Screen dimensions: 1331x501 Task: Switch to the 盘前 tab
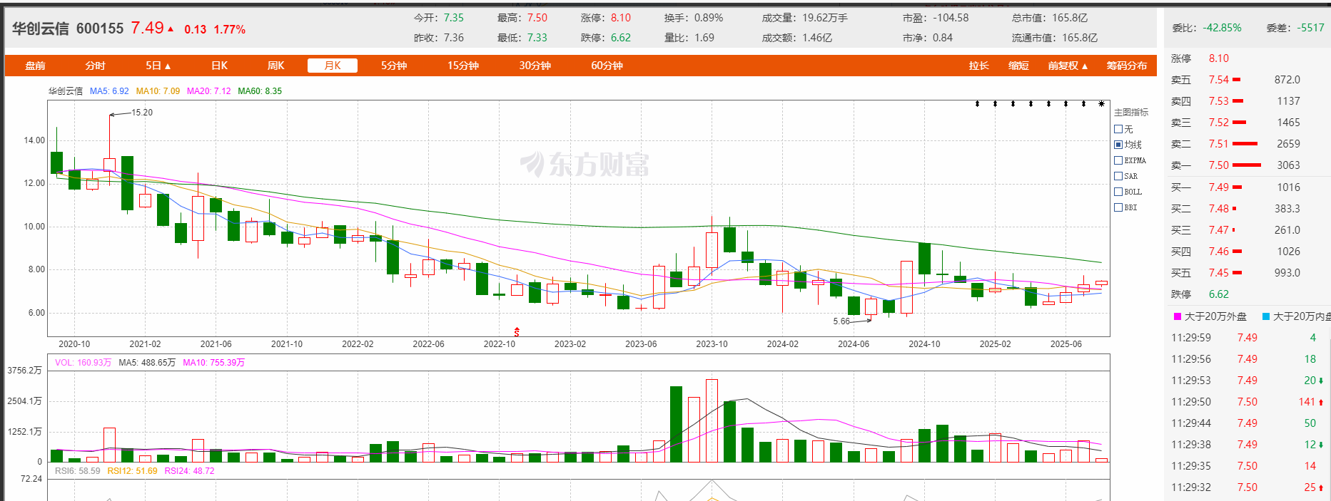pos(35,66)
